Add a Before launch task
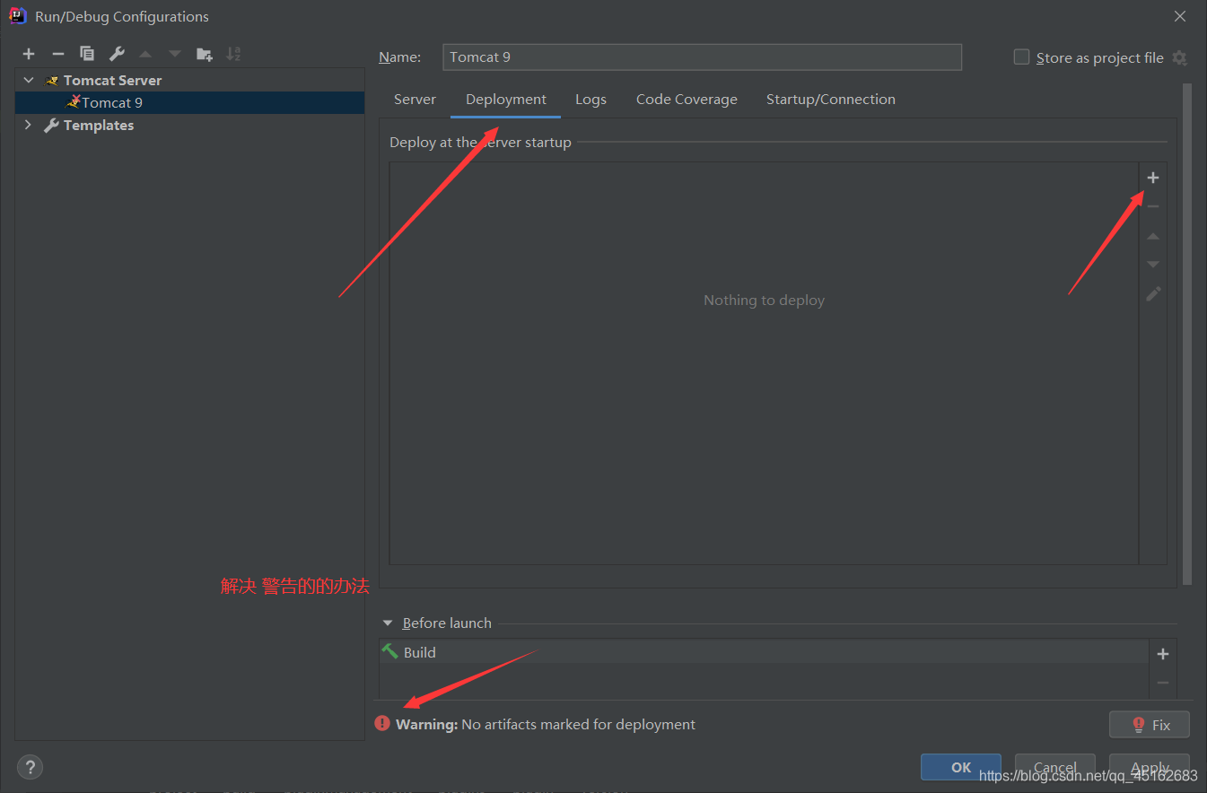This screenshot has height=793, width=1207. [x=1163, y=654]
